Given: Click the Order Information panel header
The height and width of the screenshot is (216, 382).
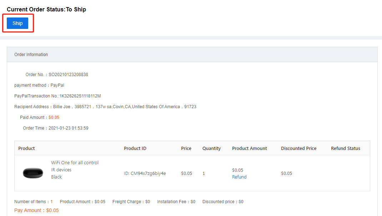Looking at the screenshot, I should tap(192, 55).
